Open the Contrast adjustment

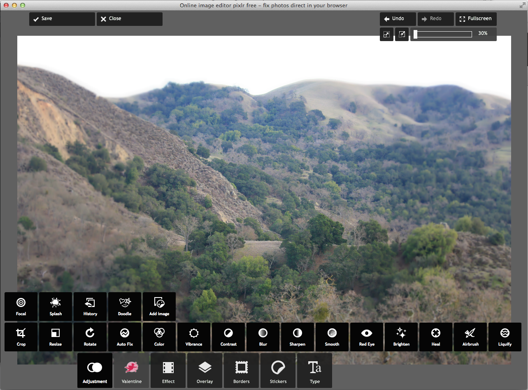[x=228, y=337]
